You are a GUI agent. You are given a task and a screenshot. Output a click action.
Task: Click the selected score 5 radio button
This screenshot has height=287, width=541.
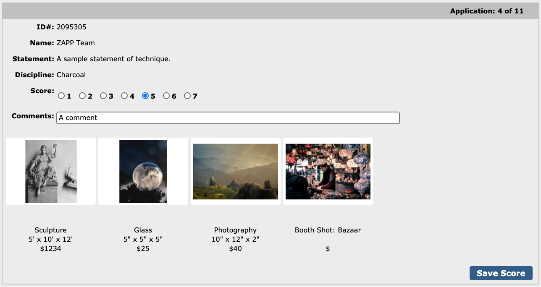145,96
